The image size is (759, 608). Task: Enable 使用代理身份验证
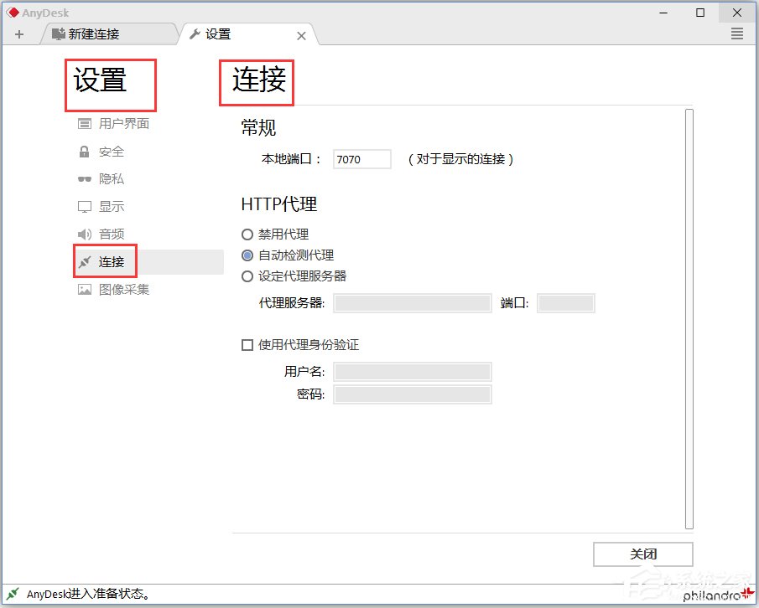(247, 344)
